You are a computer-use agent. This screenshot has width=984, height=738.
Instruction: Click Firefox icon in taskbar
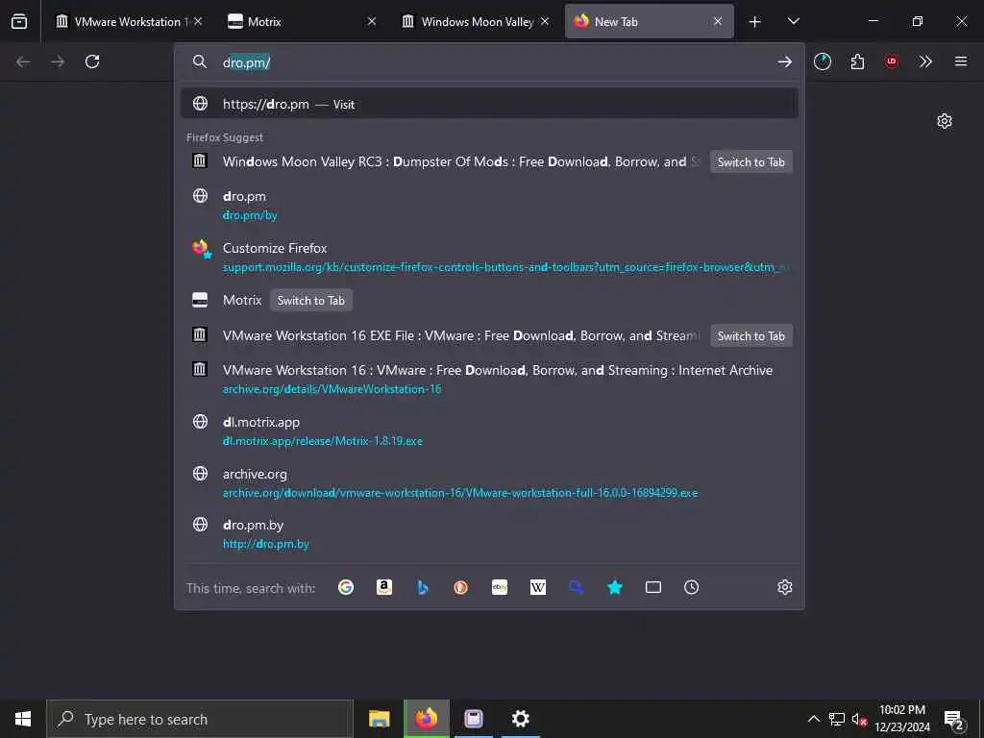(x=426, y=719)
